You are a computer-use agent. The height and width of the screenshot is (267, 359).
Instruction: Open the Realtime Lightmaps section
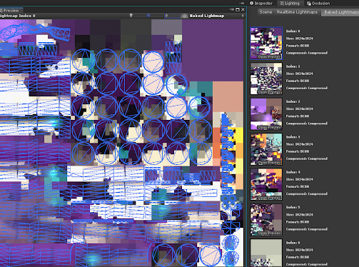tap(297, 12)
